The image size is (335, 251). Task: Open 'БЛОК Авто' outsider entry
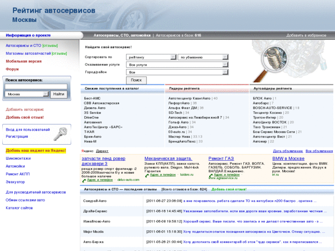(262, 98)
